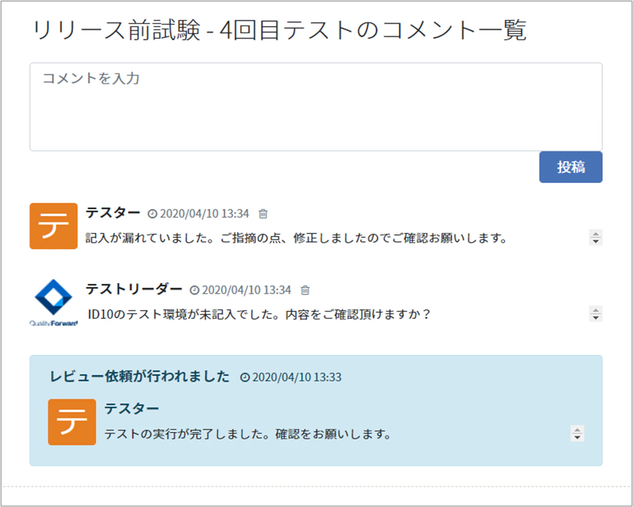Image resolution: width=633 pixels, height=507 pixels.
Task: Delete テストリーダー's comment via trash icon
Action: coord(305,290)
